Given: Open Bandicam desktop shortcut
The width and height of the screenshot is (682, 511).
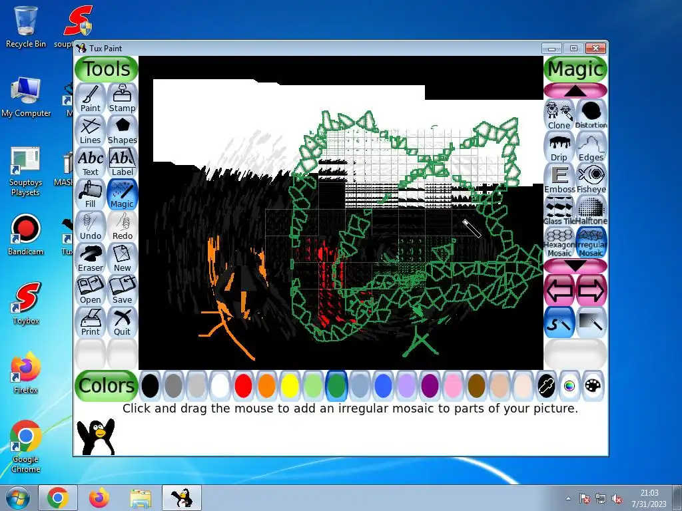Looking at the screenshot, I should [26, 235].
